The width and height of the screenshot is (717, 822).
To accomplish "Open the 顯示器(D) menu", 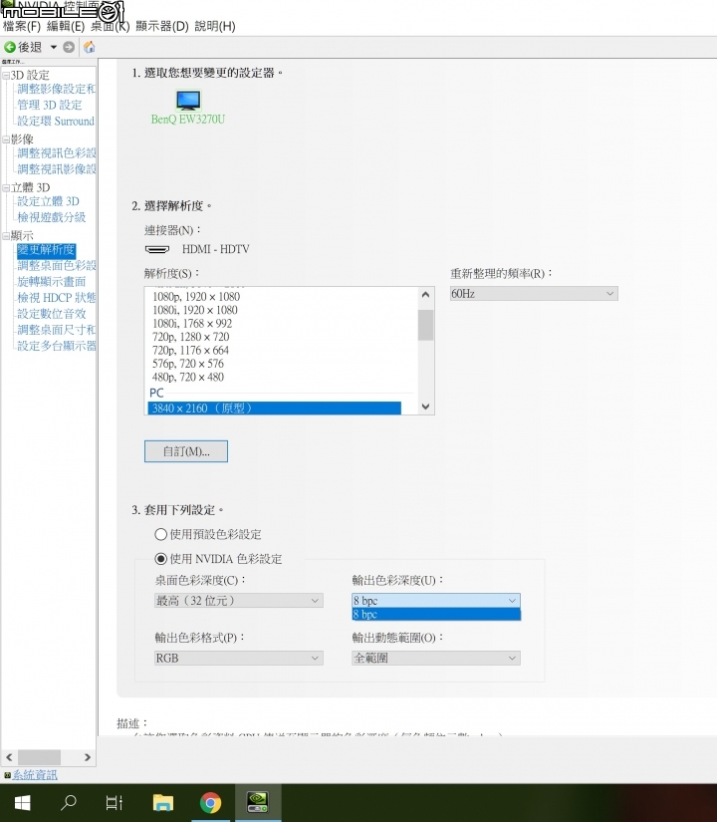I will coord(162,26).
